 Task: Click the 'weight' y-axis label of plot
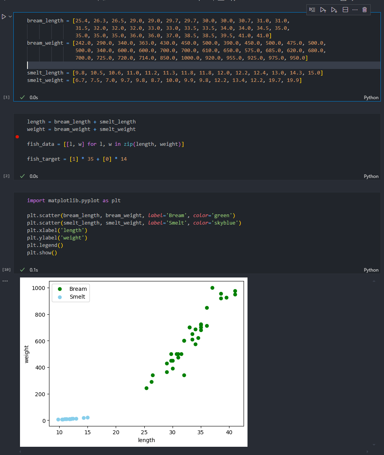[26, 354]
